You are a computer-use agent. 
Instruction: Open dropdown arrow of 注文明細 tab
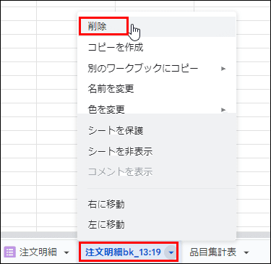[66, 252]
